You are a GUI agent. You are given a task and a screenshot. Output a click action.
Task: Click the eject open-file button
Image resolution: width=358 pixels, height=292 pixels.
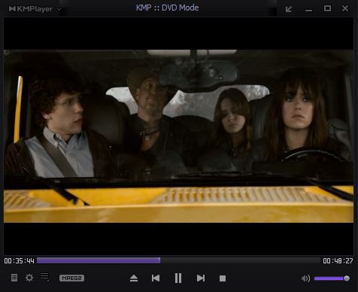click(x=134, y=278)
